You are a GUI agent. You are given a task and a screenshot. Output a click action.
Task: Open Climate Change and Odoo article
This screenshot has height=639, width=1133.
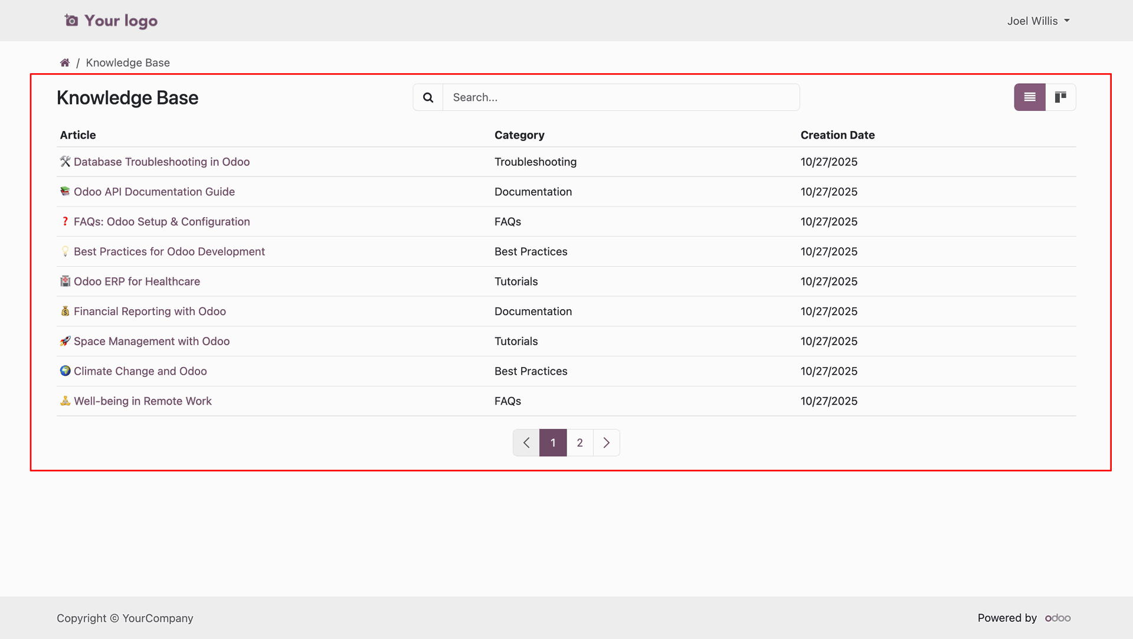140,371
